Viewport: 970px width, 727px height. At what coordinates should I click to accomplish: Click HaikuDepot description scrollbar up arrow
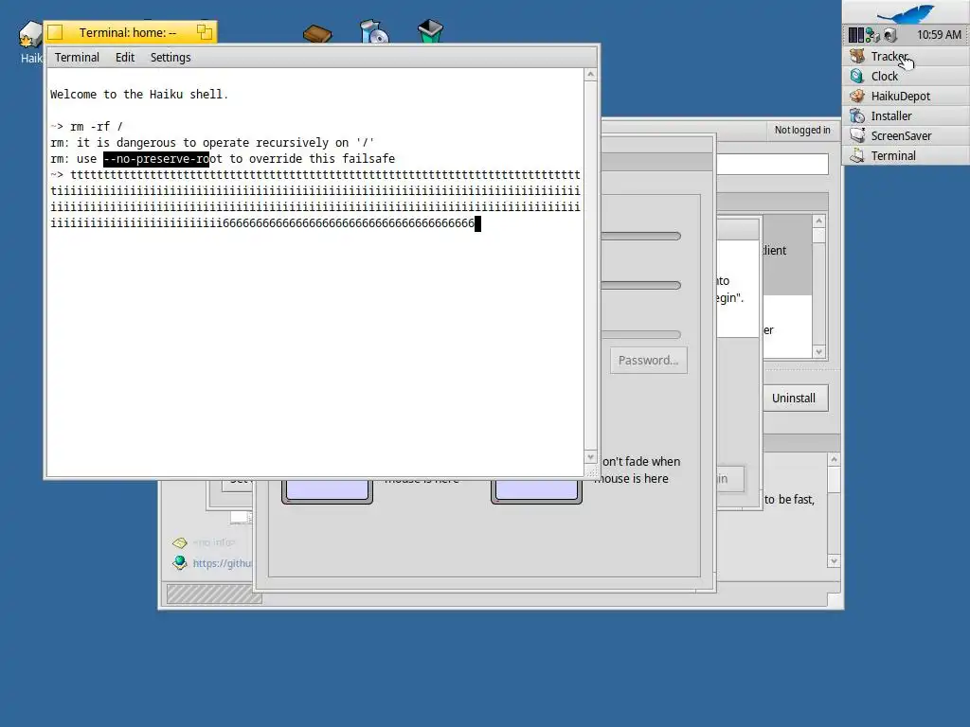pos(834,460)
